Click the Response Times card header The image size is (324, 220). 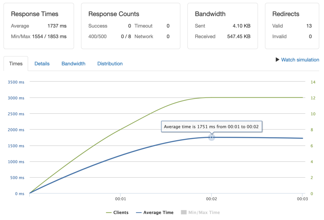[35, 14]
